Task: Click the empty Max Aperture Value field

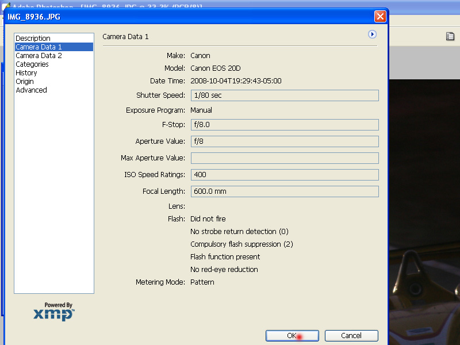Action: coord(285,158)
